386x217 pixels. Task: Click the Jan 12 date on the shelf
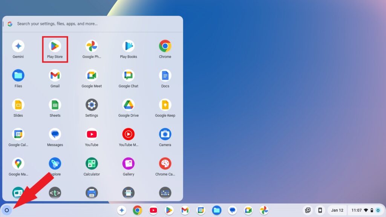[x=337, y=210]
